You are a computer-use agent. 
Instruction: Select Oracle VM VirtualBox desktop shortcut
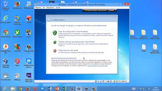[x=6, y=63]
